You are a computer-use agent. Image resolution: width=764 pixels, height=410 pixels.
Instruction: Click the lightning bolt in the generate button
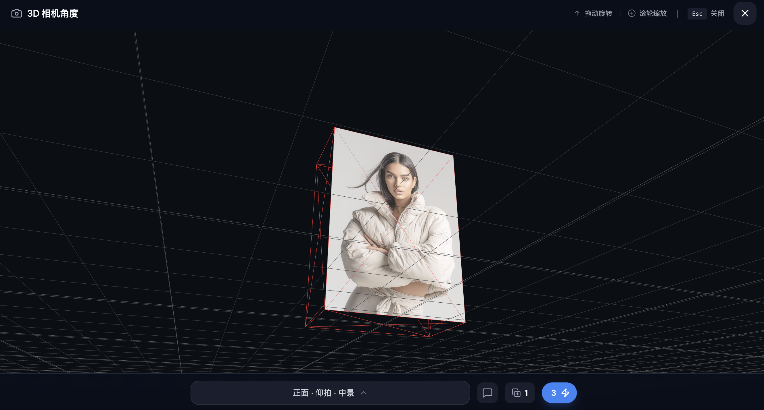[565, 393]
